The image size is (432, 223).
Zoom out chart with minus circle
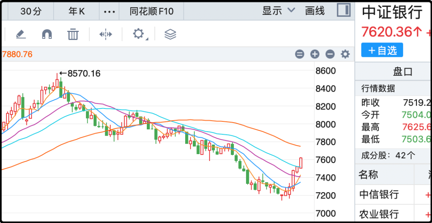(x=330, y=54)
